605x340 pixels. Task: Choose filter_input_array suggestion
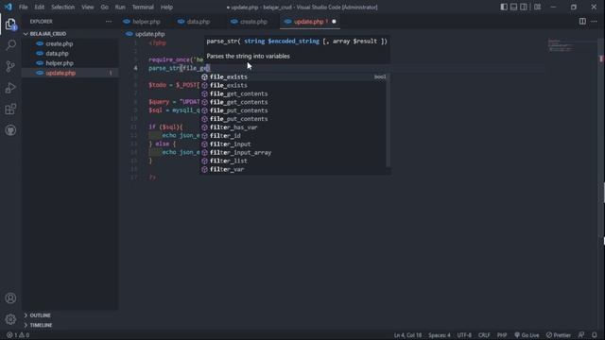pos(294,153)
